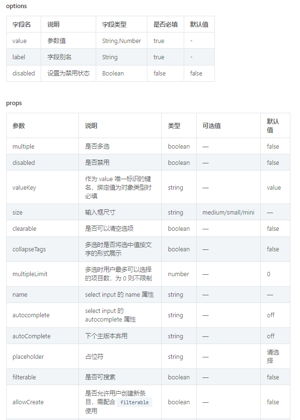Click the 'name' parameter cell
This screenshot has height=420, width=300.
point(43,295)
